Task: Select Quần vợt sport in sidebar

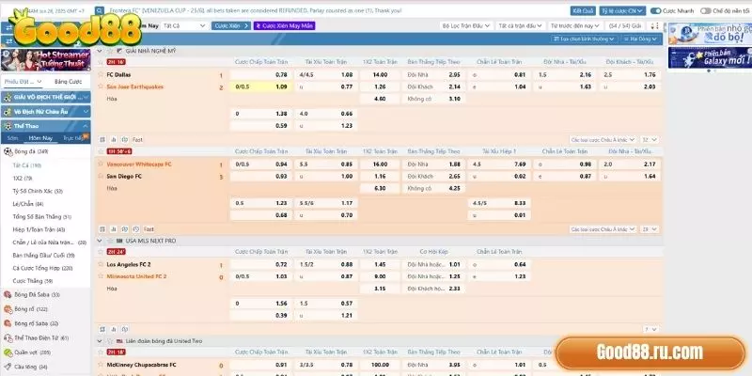Action: pos(36,352)
